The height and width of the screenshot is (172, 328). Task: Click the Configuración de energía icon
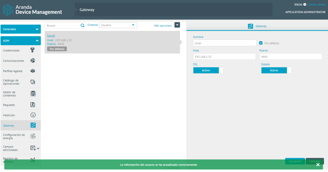tap(33, 136)
